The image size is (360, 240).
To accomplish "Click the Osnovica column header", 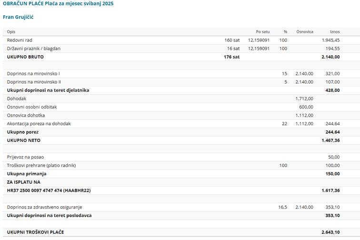I will 305,32.
